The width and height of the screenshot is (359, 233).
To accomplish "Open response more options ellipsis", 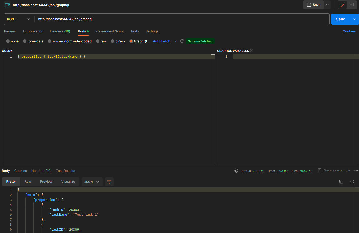I will [356, 171].
